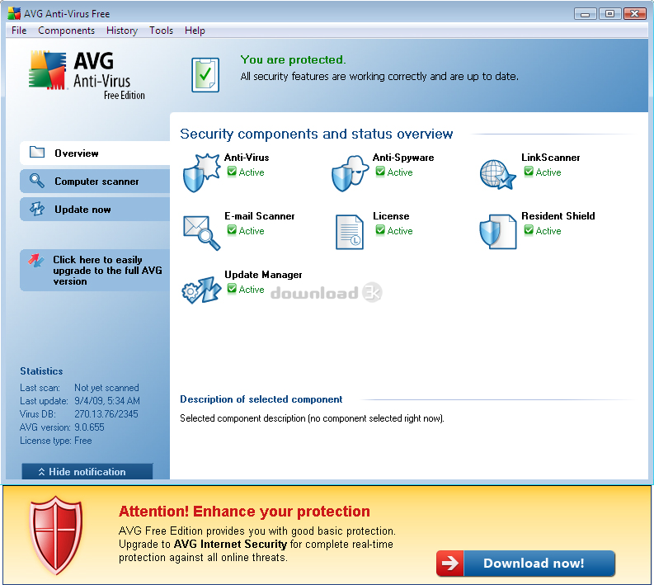Click the 'Attention! Enhance your protection' heading
Viewport: 654px width, 585px height.
(244, 511)
